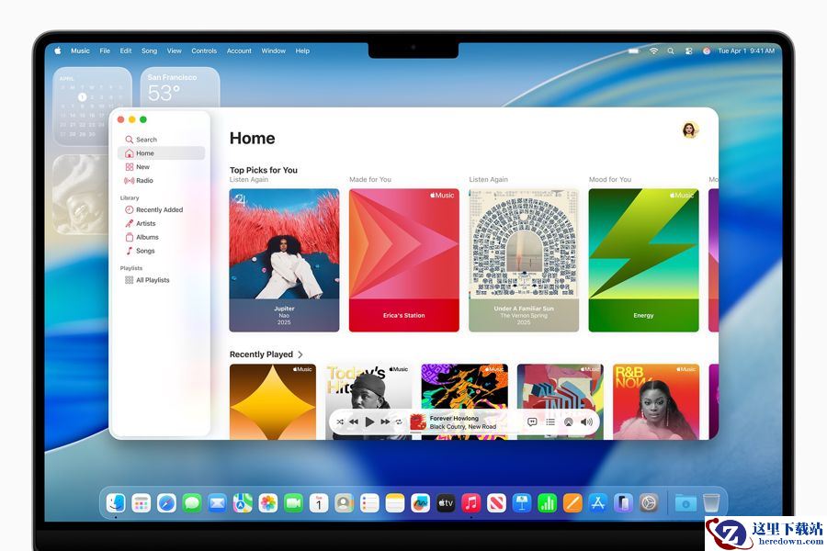
Task: Click the Forever Howlong album artwork in player
Action: (418, 422)
